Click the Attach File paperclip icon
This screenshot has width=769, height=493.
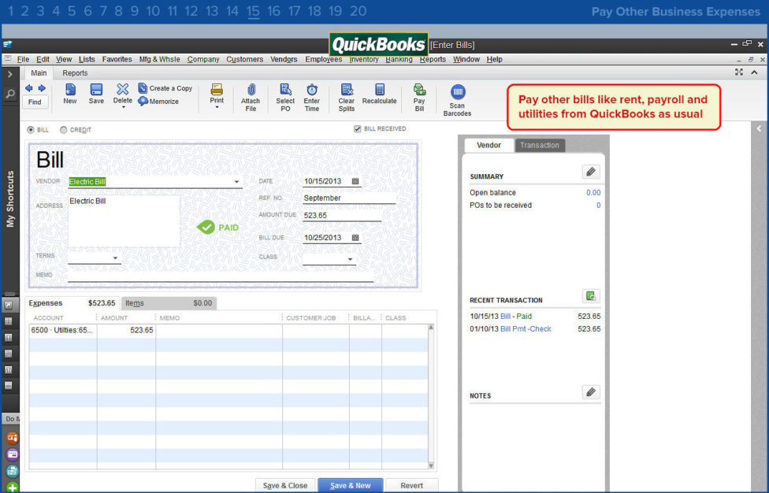tap(251, 89)
